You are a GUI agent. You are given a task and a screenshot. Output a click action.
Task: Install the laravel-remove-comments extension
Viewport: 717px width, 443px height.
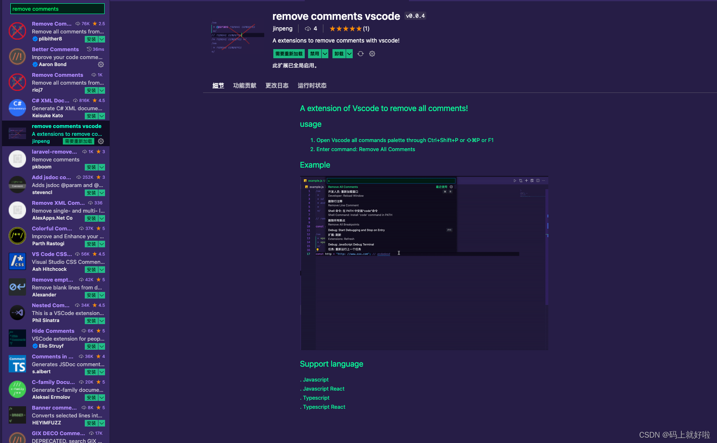click(92, 167)
